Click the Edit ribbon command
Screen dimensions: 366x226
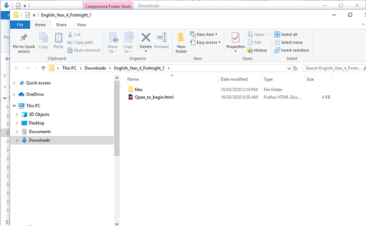(x=255, y=43)
